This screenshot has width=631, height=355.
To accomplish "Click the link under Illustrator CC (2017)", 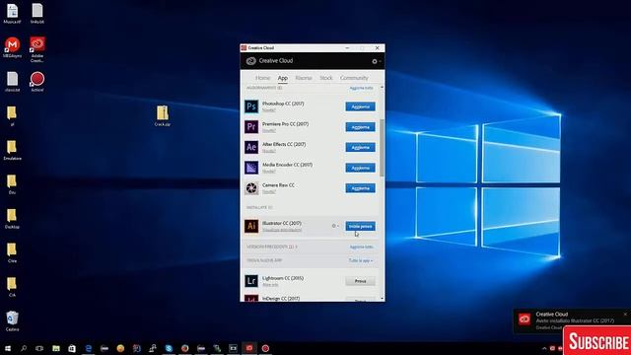I will 282,230.
